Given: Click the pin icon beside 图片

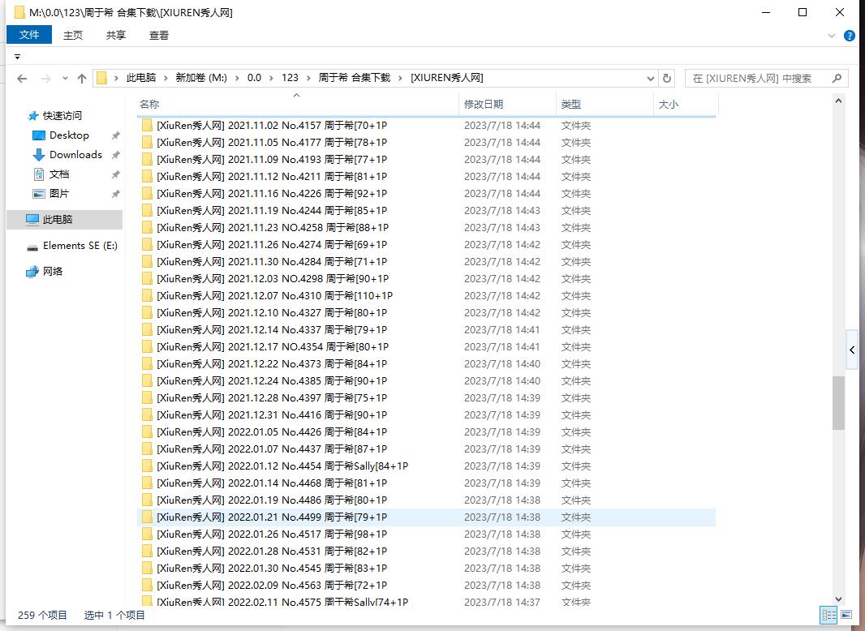Looking at the screenshot, I should 115,194.
